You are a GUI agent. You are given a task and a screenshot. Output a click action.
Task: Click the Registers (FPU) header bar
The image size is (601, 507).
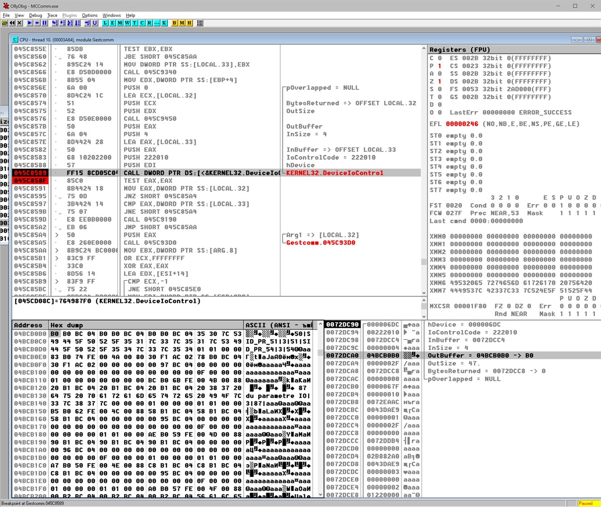pos(514,49)
